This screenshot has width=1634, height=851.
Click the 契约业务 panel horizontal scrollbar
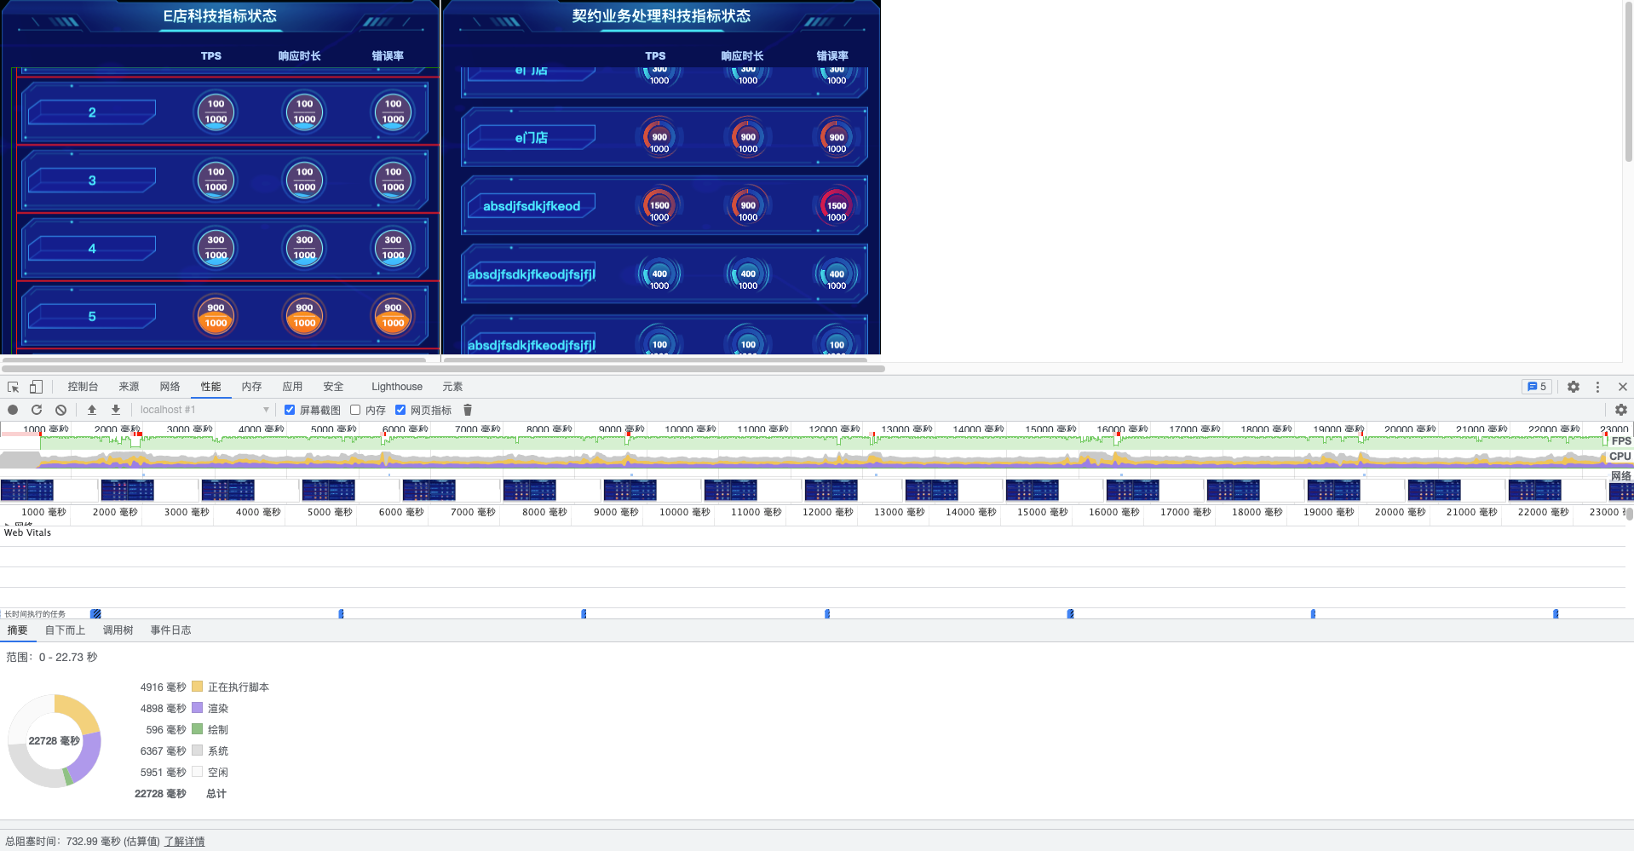pyautogui.click(x=656, y=359)
